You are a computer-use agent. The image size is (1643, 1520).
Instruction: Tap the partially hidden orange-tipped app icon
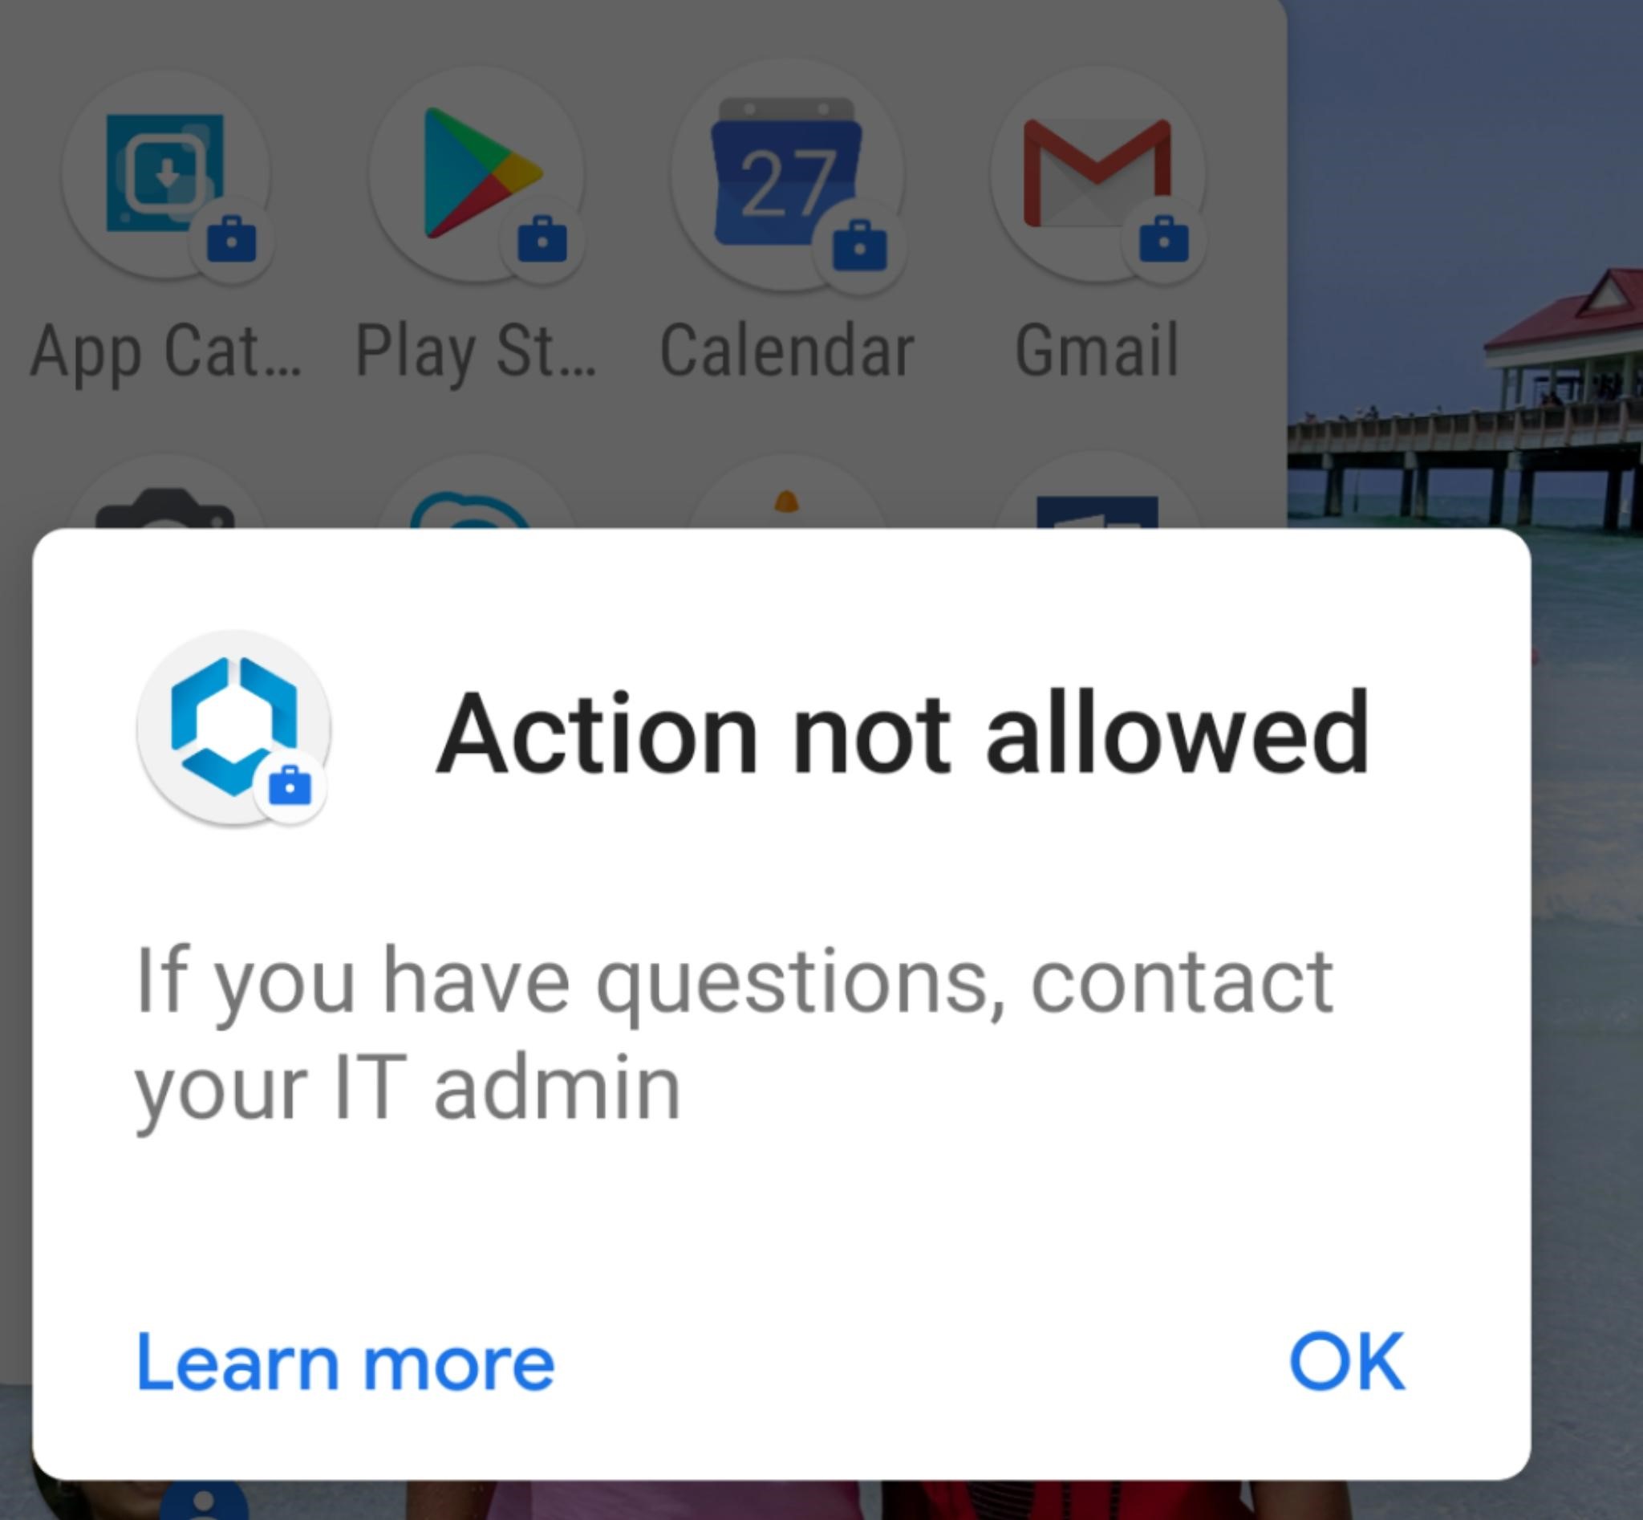click(787, 508)
